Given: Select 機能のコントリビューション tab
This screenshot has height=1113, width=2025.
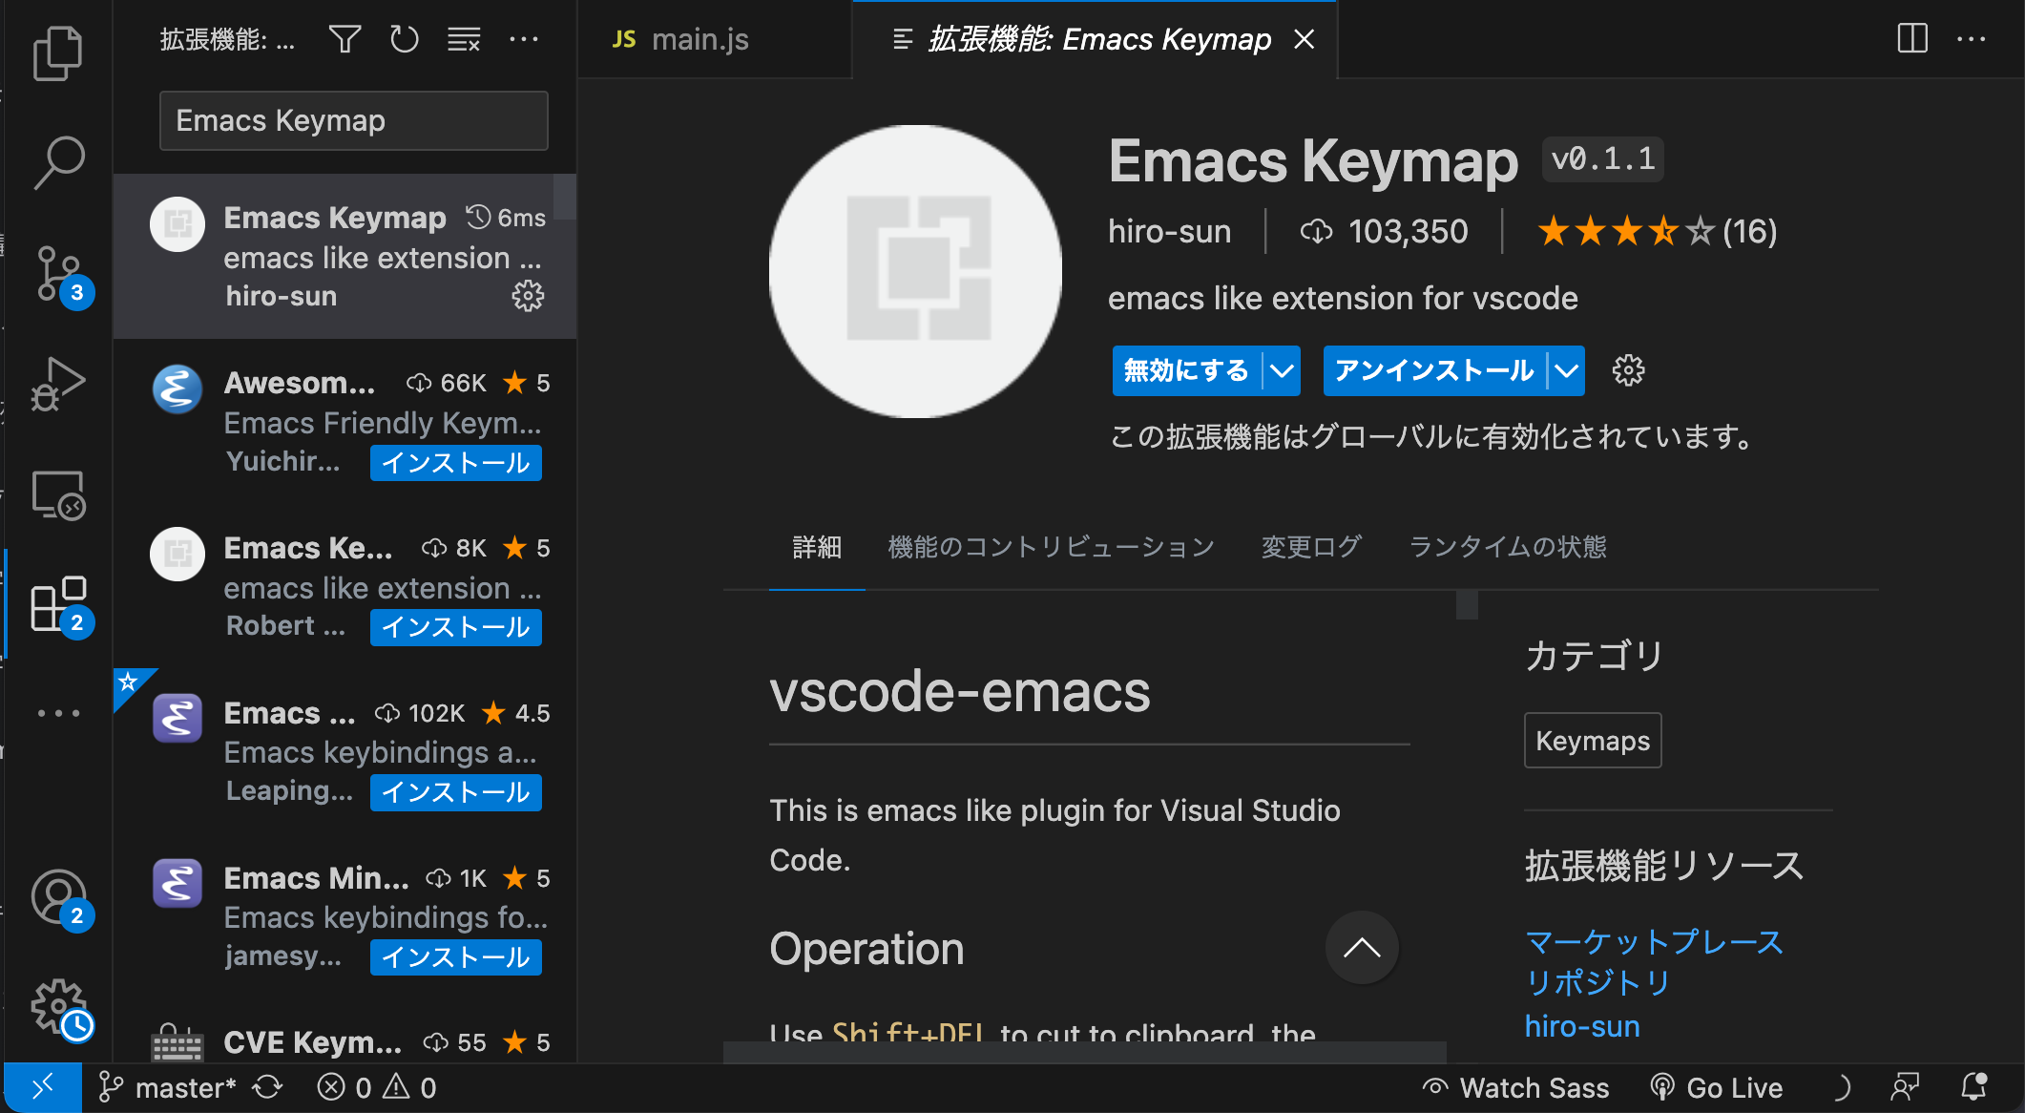Looking at the screenshot, I should [1052, 547].
